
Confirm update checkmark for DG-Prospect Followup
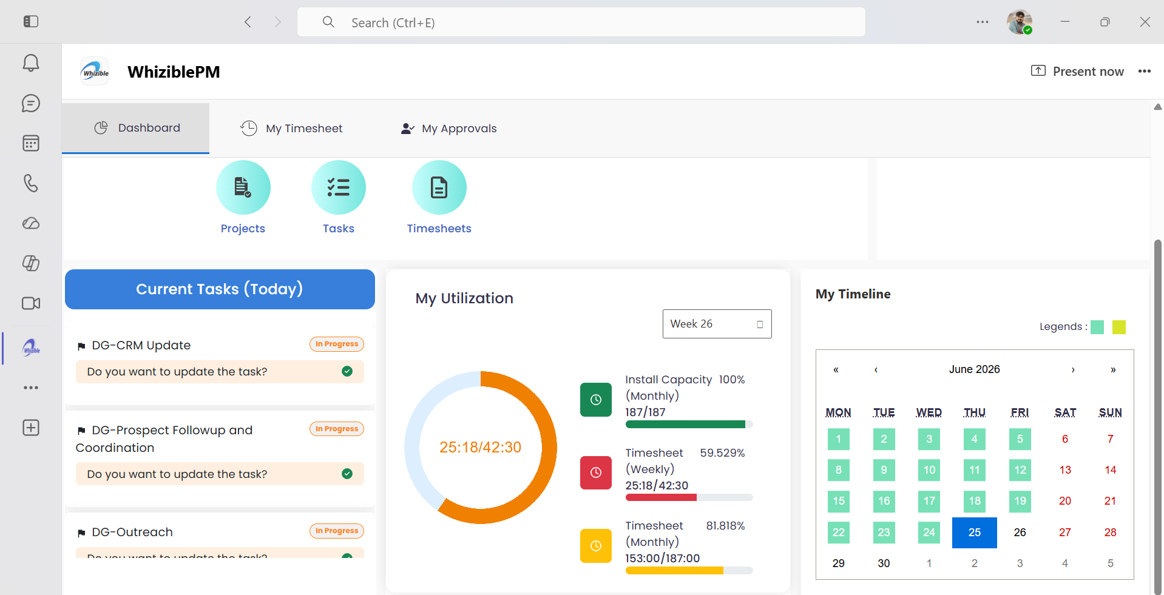pos(347,474)
